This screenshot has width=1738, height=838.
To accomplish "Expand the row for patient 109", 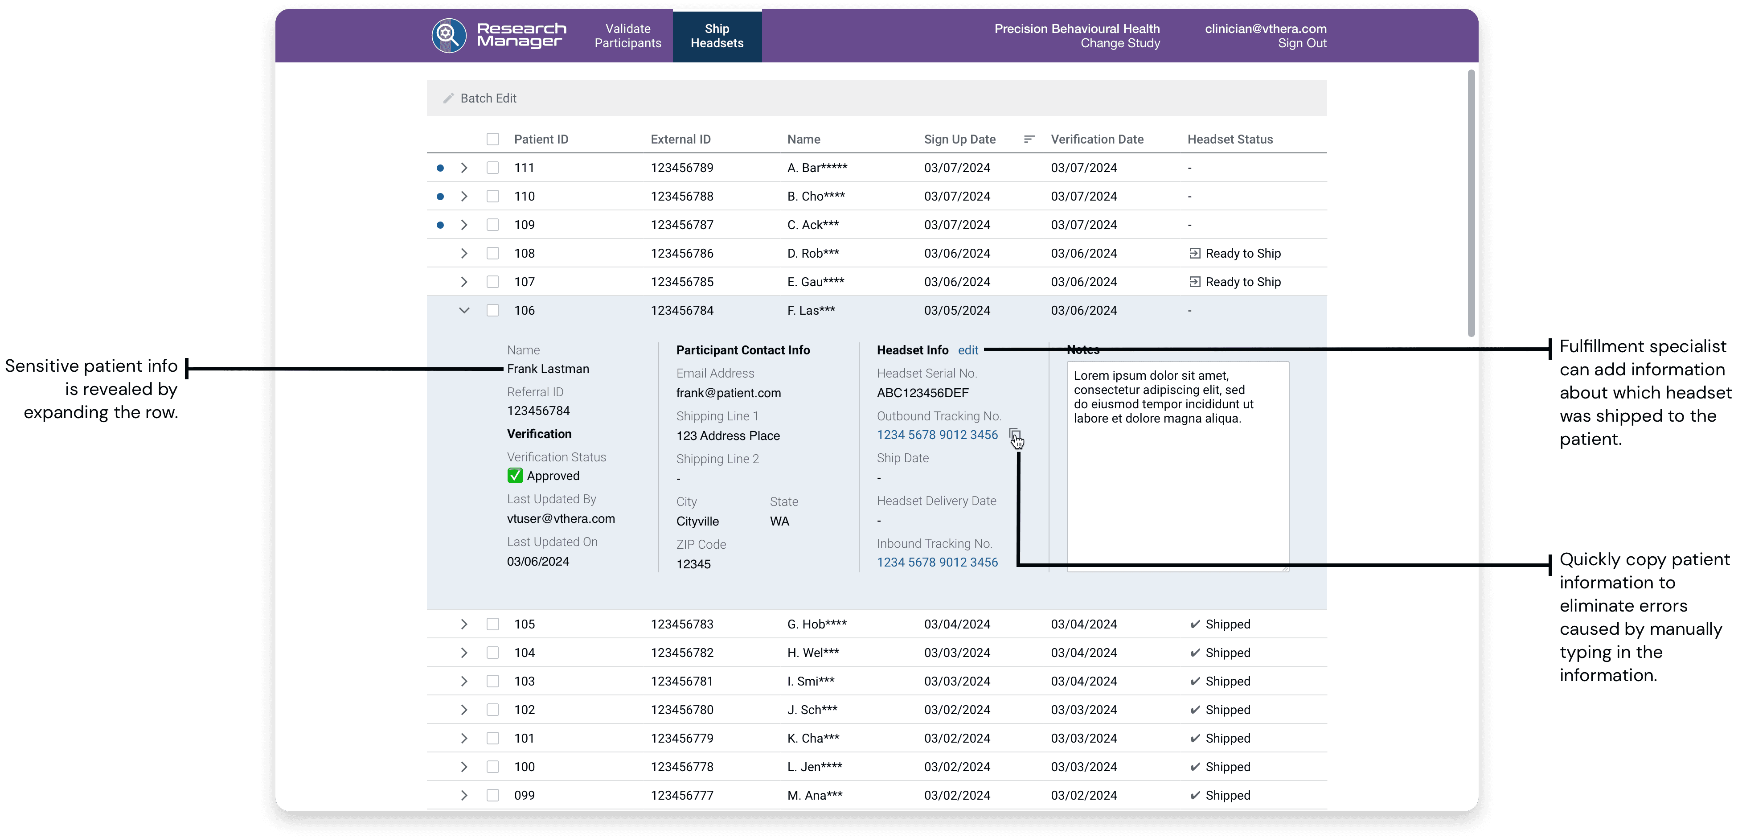I will click(x=464, y=225).
